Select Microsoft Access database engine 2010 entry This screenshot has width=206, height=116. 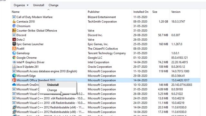point(47,71)
